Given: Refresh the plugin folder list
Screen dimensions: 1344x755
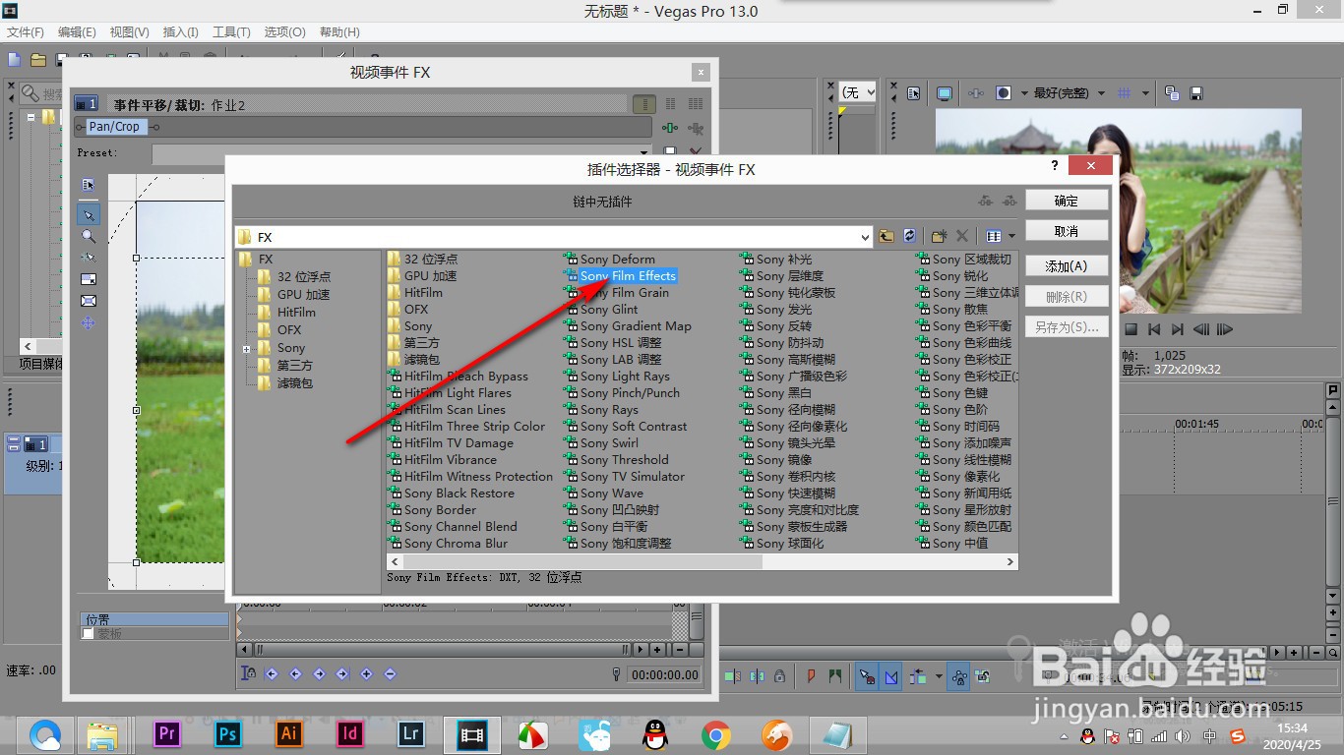Looking at the screenshot, I should coord(910,237).
